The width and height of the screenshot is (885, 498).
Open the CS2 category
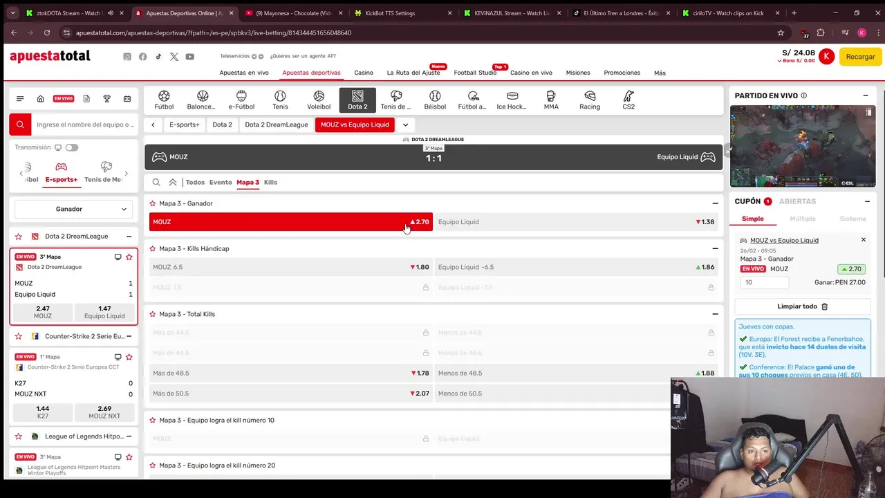pos(628,100)
